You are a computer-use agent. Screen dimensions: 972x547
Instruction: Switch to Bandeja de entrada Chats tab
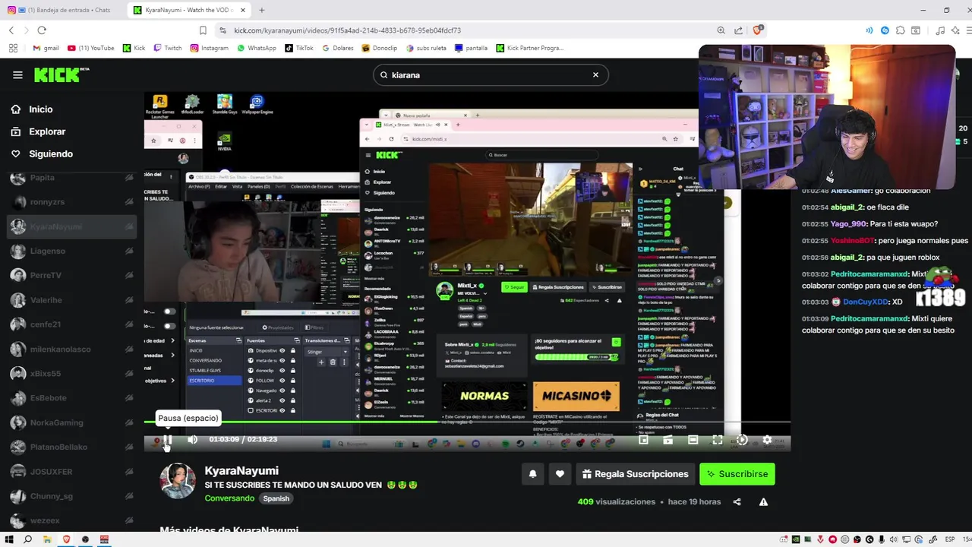tap(63, 10)
